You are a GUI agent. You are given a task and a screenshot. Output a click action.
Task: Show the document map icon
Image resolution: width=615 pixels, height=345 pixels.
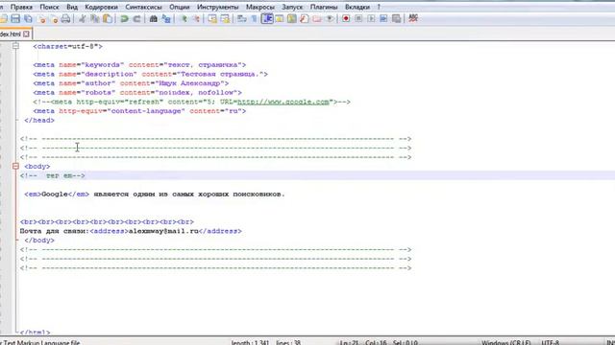pyautogui.click(x=292, y=18)
